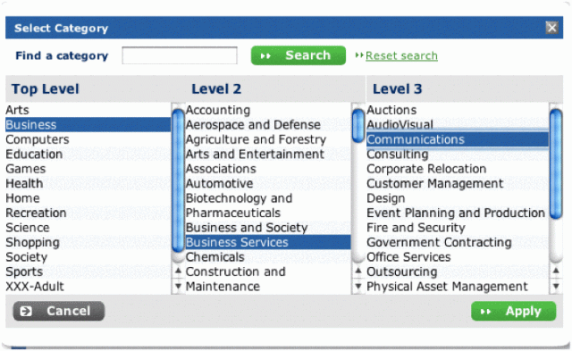Click the green Search button

pos(298,55)
